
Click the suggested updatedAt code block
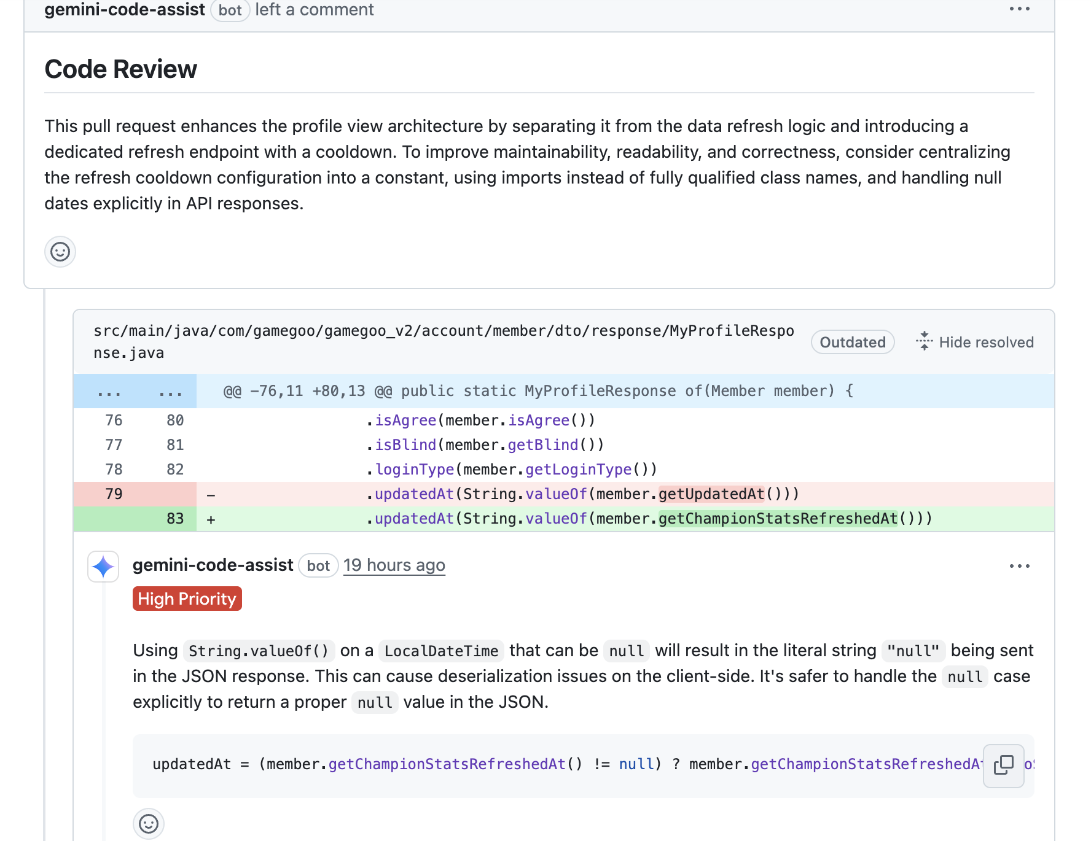click(x=584, y=765)
